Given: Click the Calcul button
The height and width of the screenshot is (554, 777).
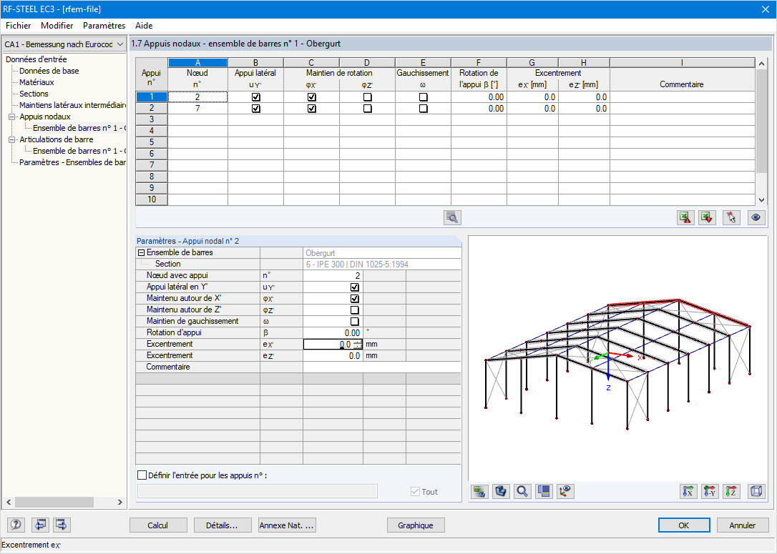Looking at the screenshot, I should [x=158, y=525].
